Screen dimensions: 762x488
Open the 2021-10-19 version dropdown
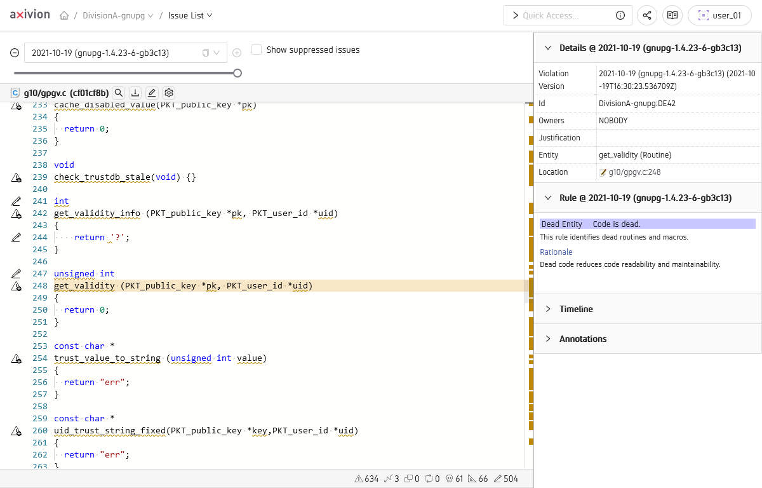(x=126, y=53)
